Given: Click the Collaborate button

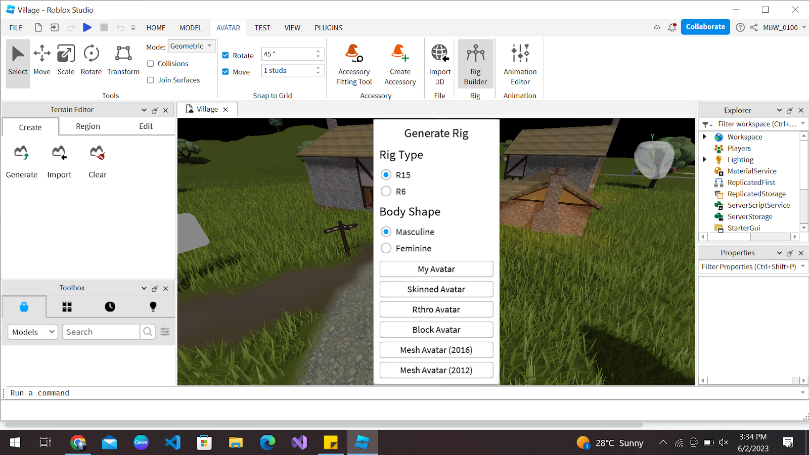Looking at the screenshot, I should tap(705, 27).
